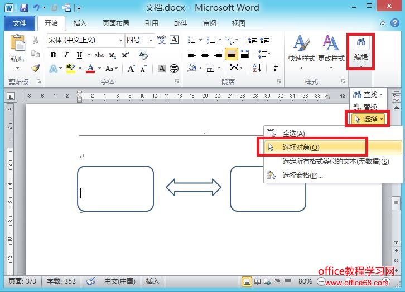Click the 替换 Replace button
The width and height of the screenshot is (405, 292).
pos(365,106)
